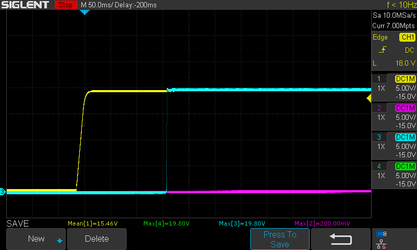Select the CH1 trigger source badge
The width and height of the screenshot is (417, 250).
tap(408, 37)
